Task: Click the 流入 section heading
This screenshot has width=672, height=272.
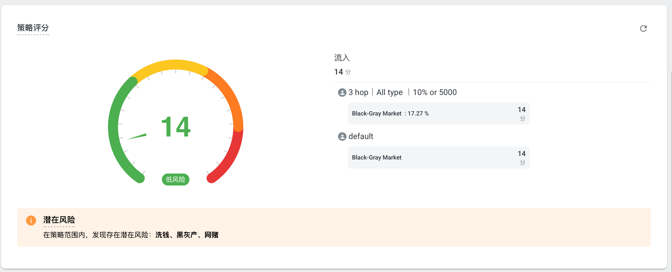Action: click(x=342, y=57)
